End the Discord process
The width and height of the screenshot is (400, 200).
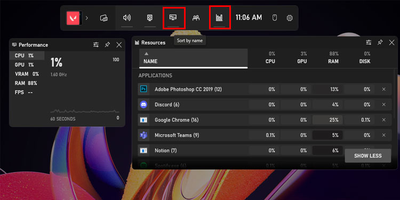(383, 105)
